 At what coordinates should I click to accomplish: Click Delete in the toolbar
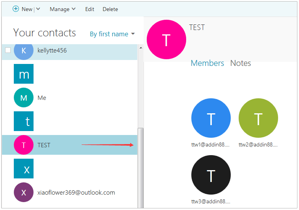point(110,9)
